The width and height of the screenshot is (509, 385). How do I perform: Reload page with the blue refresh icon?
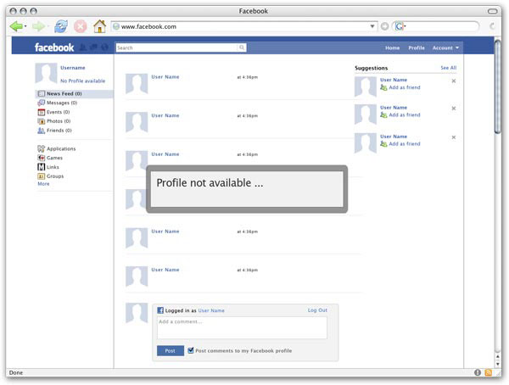[x=61, y=26]
